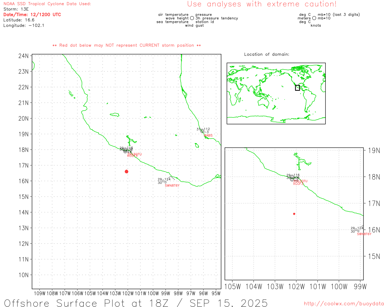The width and height of the screenshot is (384, 307).
Task: Click 'Date/Time: 12/1200 UTC' text
Action: 32,14
